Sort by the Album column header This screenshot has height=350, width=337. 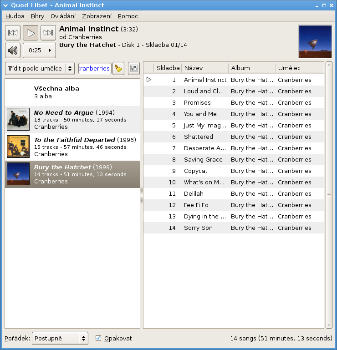(x=252, y=68)
